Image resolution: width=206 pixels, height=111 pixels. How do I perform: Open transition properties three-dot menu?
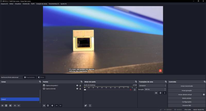(165, 93)
